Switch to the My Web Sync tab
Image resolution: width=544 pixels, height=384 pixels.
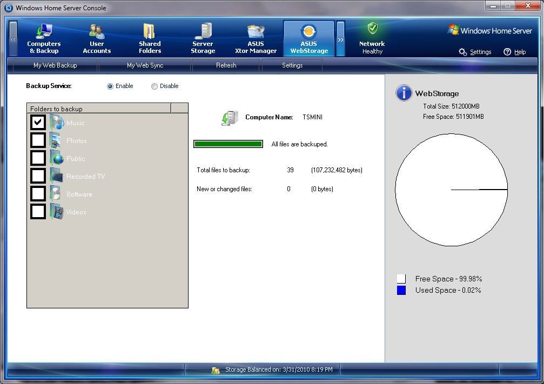pos(145,65)
